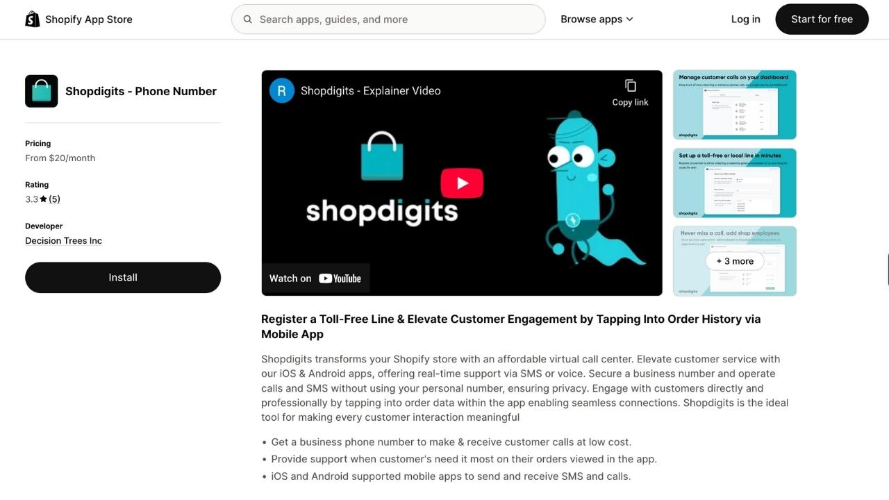889x500 pixels.
Task: Click the rating star icon
Action: [x=44, y=199]
